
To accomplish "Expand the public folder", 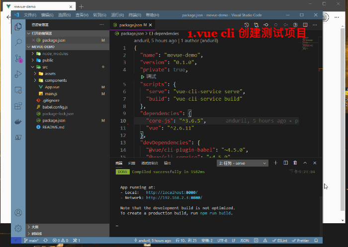I will coord(68,60).
